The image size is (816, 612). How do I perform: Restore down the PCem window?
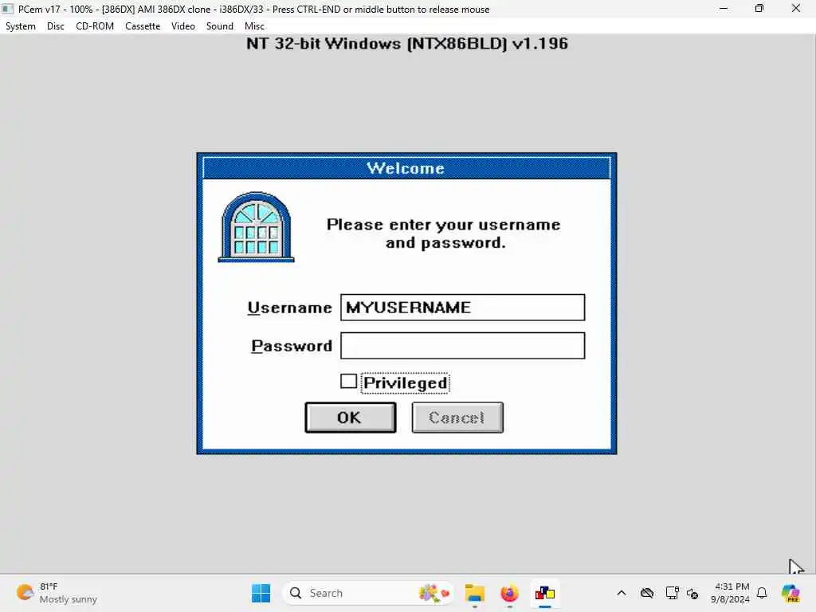click(x=759, y=9)
